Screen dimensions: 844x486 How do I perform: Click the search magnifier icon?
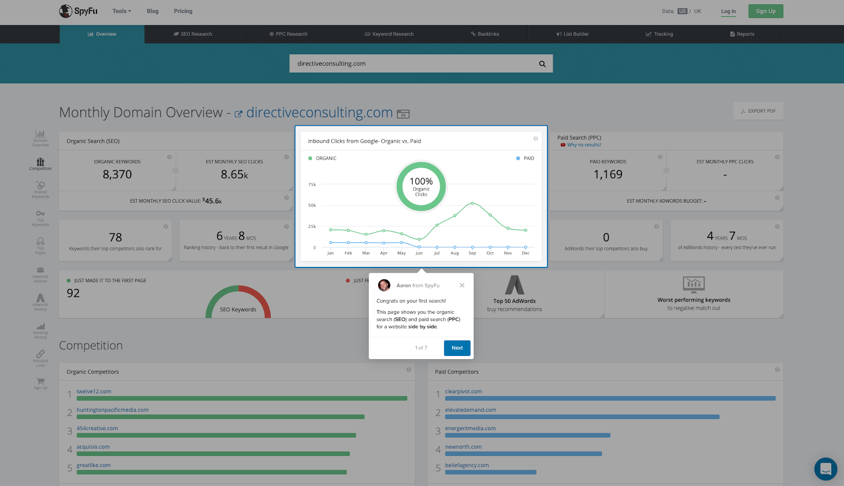[x=542, y=64]
